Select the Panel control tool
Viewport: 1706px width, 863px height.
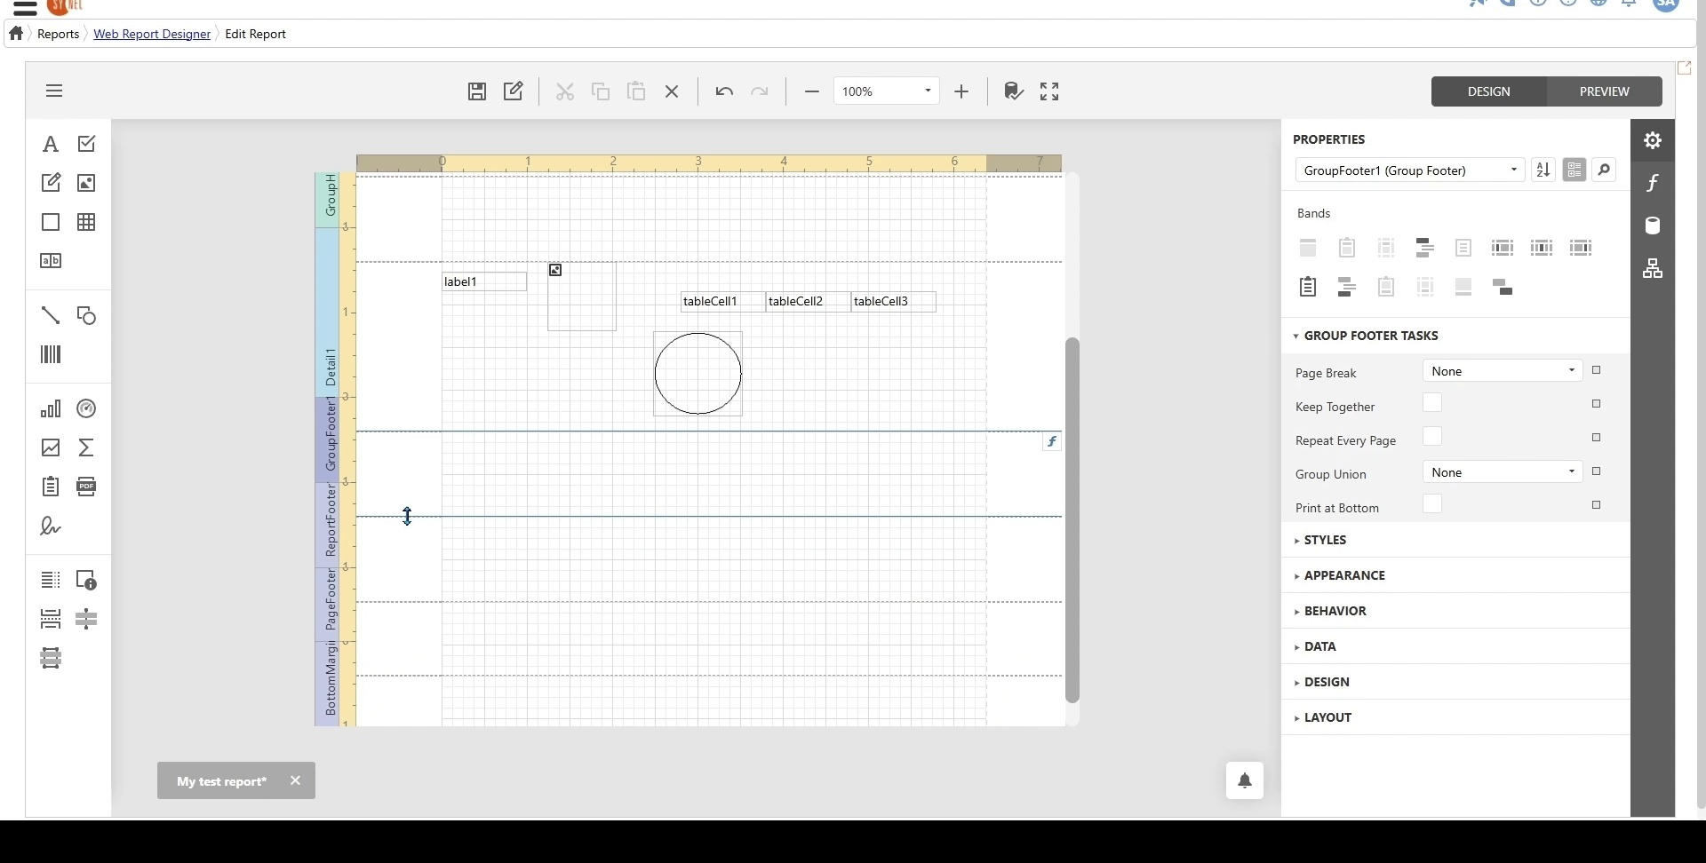51,222
